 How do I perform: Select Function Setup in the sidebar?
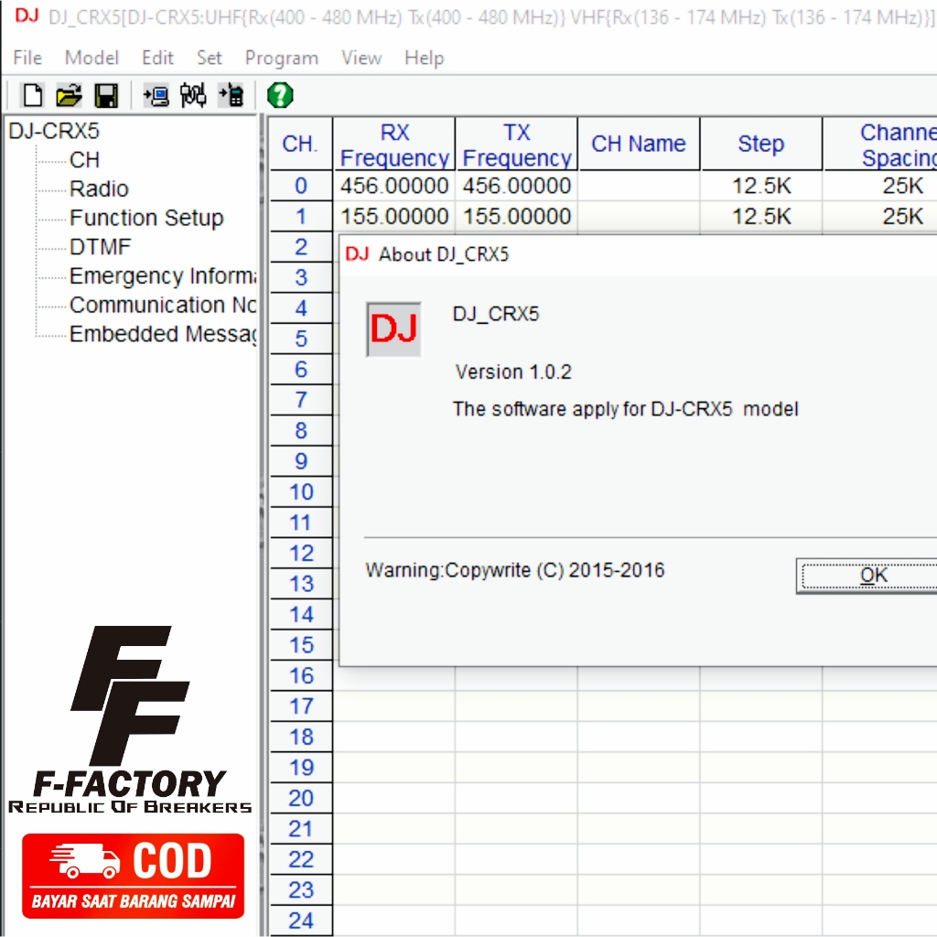coord(146,218)
